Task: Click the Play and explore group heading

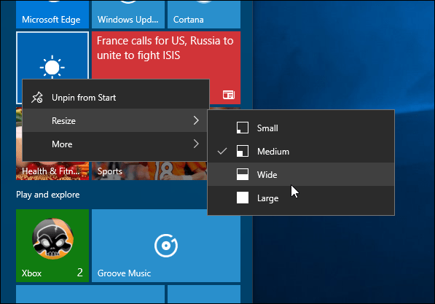Action: [47, 195]
